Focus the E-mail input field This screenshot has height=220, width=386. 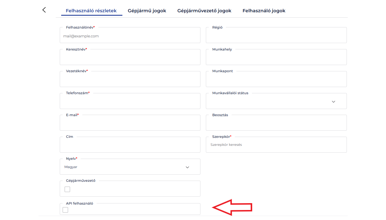(x=130, y=124)
